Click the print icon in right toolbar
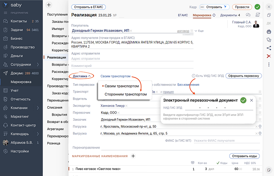The height and width of the screenshot is (176, 274). 269,32
